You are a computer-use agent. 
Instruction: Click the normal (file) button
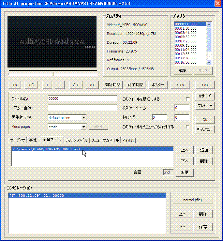point(193,200)
